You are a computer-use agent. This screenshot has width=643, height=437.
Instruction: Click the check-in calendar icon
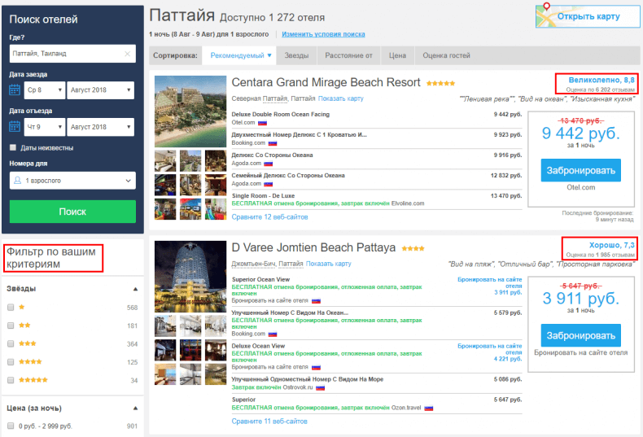point(15,90)
